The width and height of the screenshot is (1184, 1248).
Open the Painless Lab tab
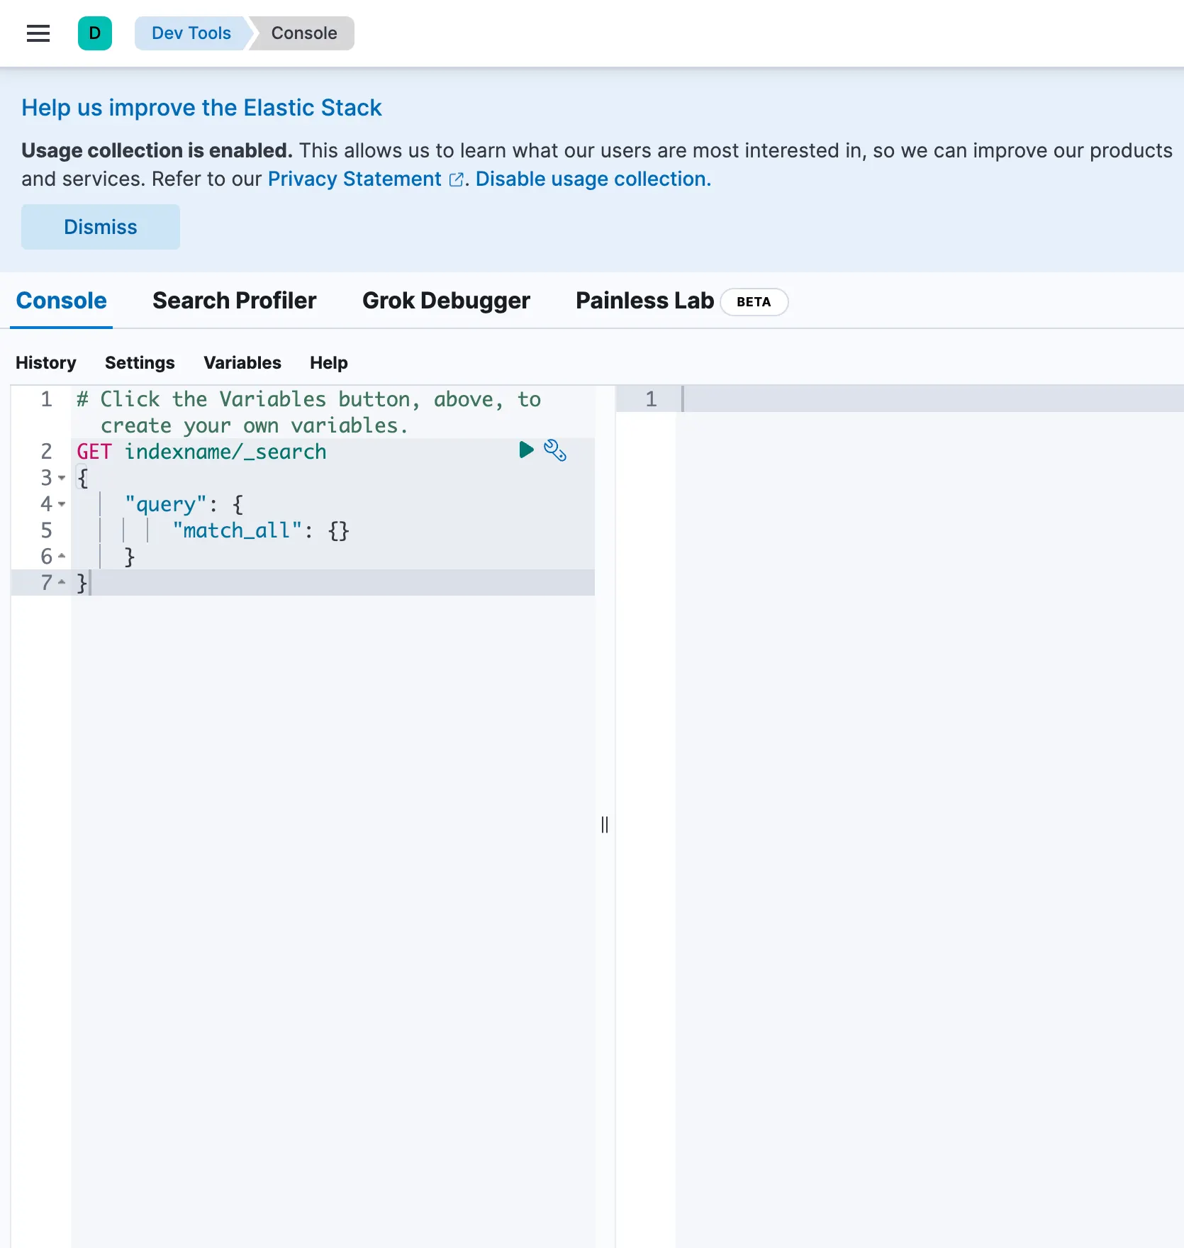(644, 301)
